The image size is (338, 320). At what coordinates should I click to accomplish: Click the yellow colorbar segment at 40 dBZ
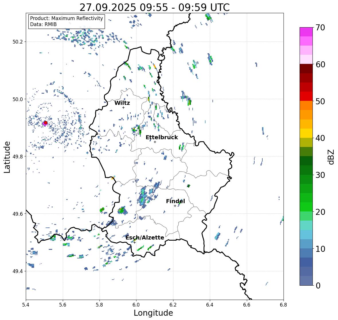(x=306, y=133)
